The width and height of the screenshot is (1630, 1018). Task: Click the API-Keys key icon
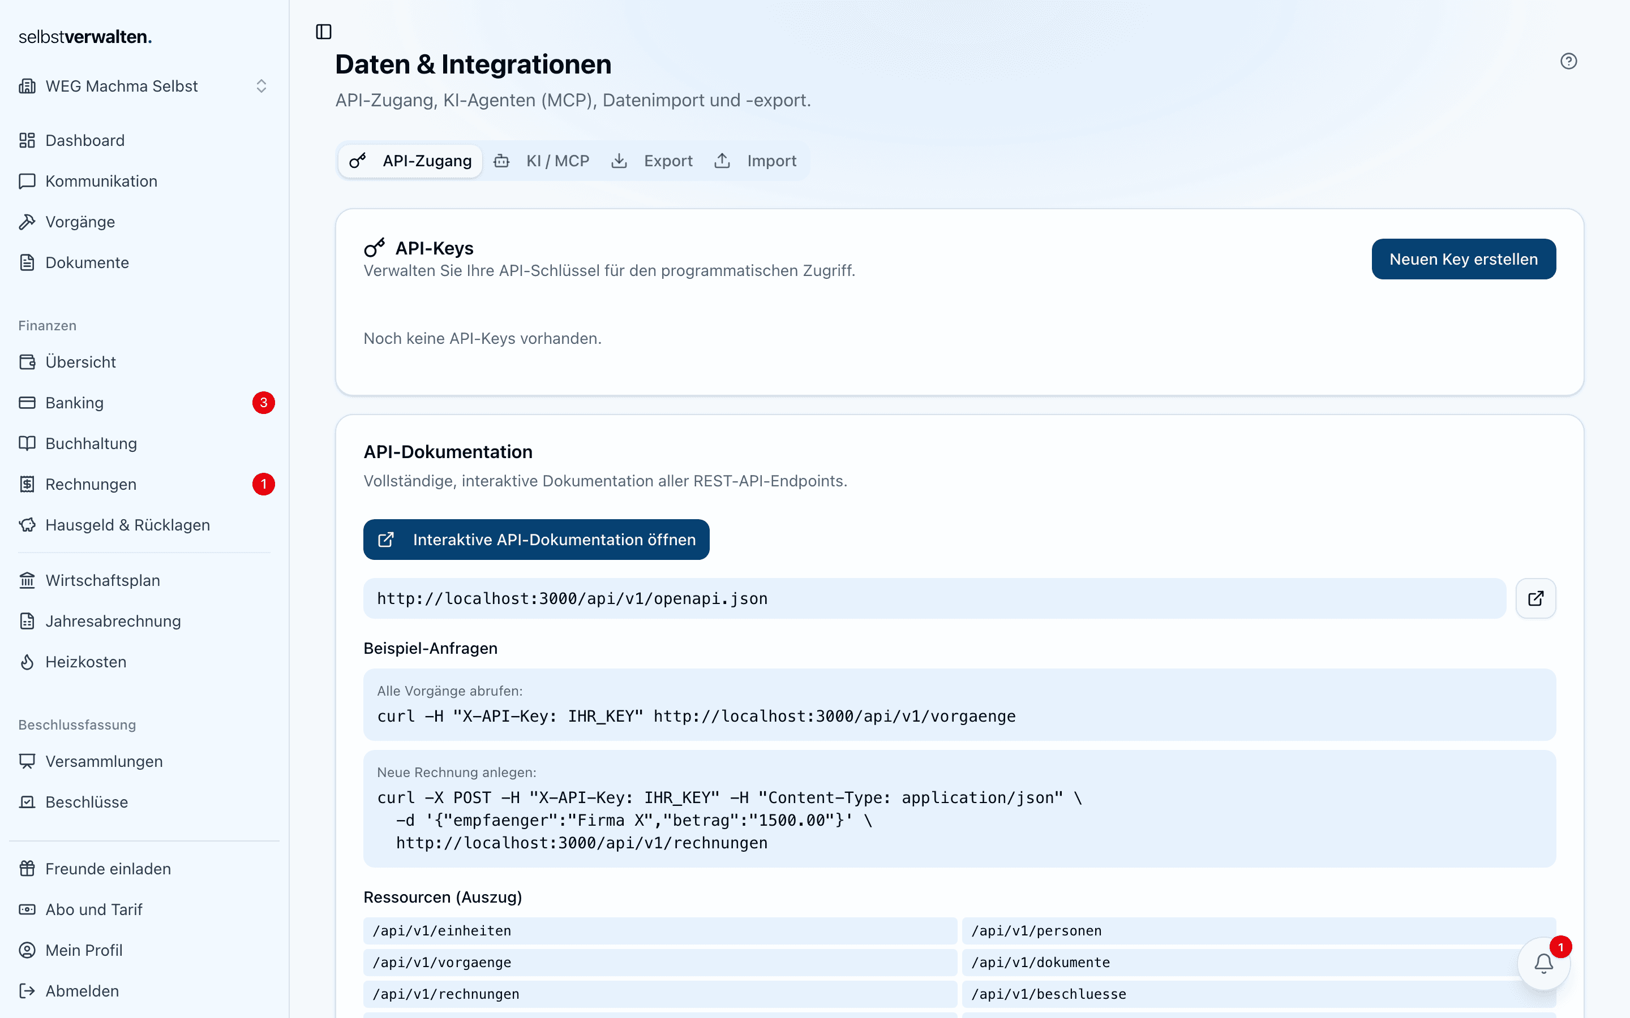(x=375, y=248)
